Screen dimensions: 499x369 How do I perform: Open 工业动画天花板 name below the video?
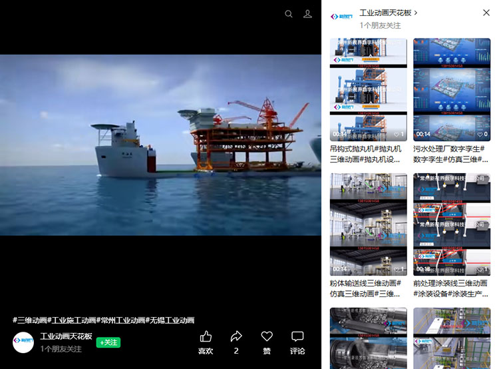pos(66,336)
